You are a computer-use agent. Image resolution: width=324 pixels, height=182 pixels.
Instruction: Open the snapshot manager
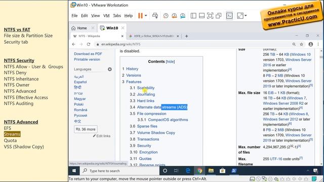(183, 16)
